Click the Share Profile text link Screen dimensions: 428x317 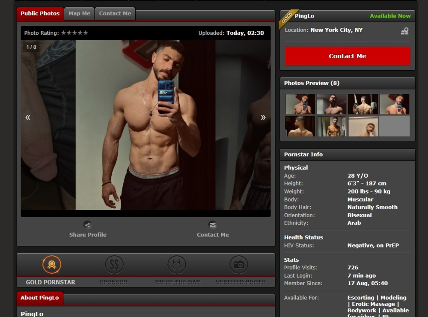[88, 235]
